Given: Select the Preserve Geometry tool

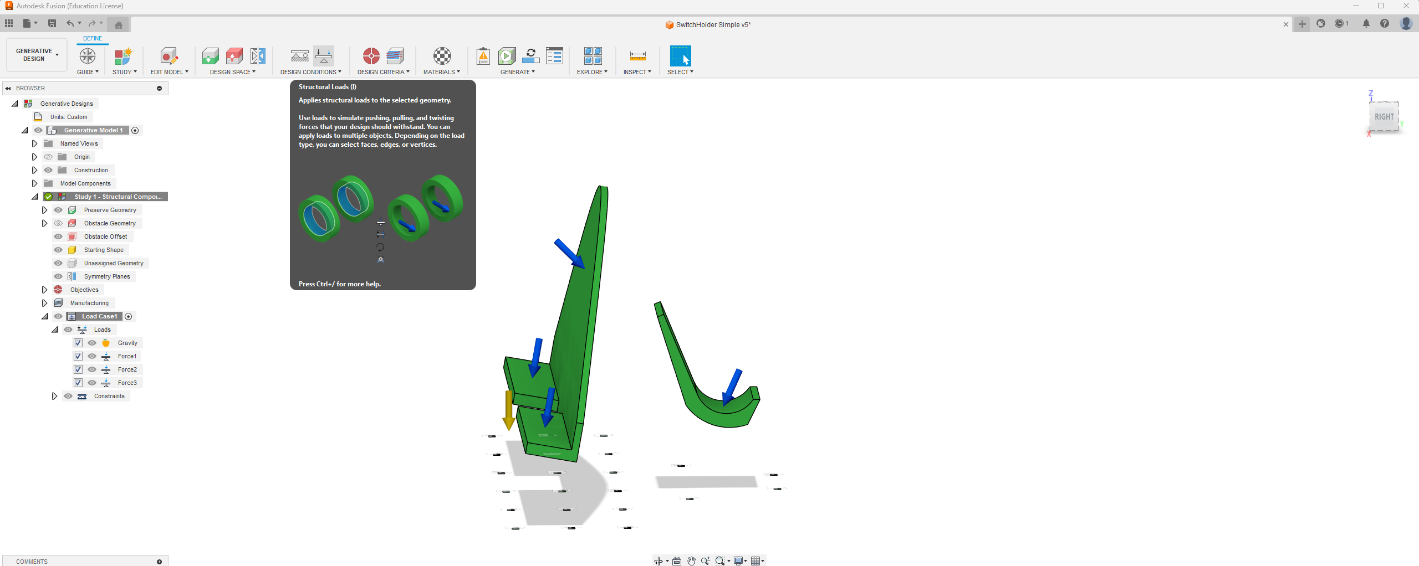Looking at the screenshot, I should click(x=210, y=56).
